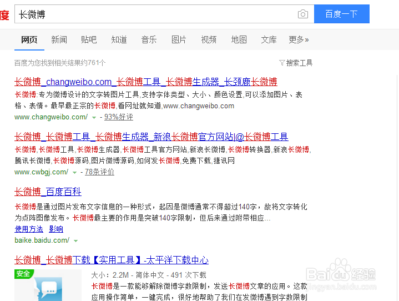Select the 网页 tab
Image resolution: width=399 pixels, height=301 pixels.
click(29, 39)
